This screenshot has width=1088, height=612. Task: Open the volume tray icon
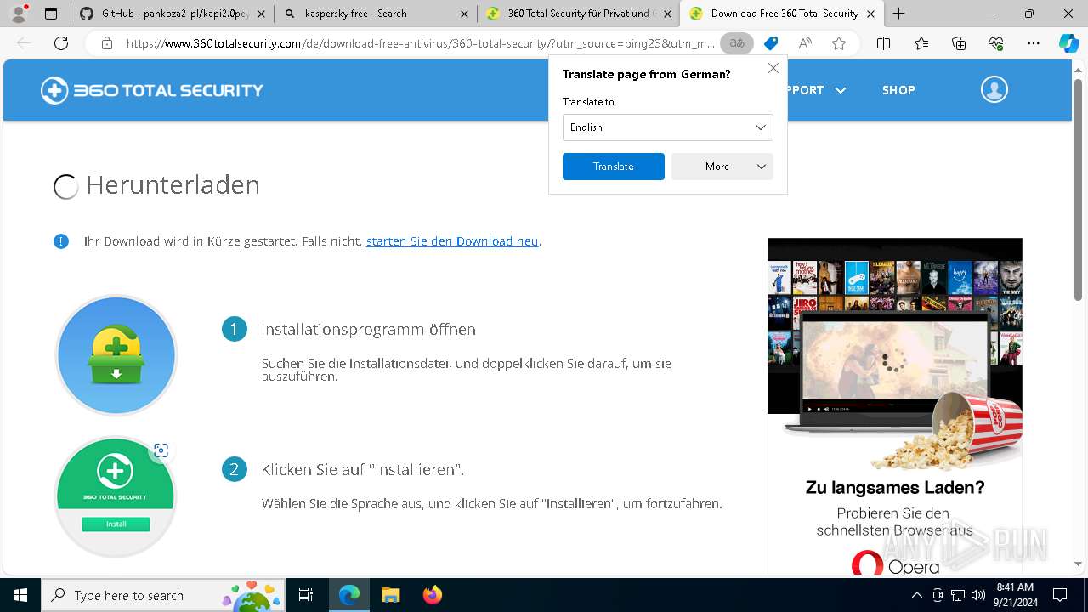point(978,595)
